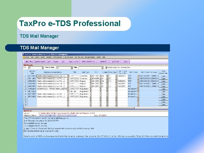Select the SISM FOODS INTERNATIONAL LIMITED cell
This screenshot has height=153, width=204.
click(52, 89)
